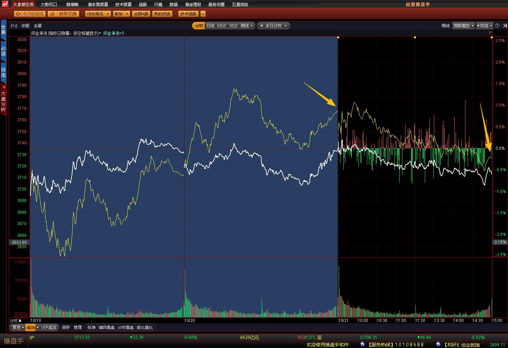Click the diamond marker above 10/21
This screenshot has height=348, width=508.
[338, 37]
